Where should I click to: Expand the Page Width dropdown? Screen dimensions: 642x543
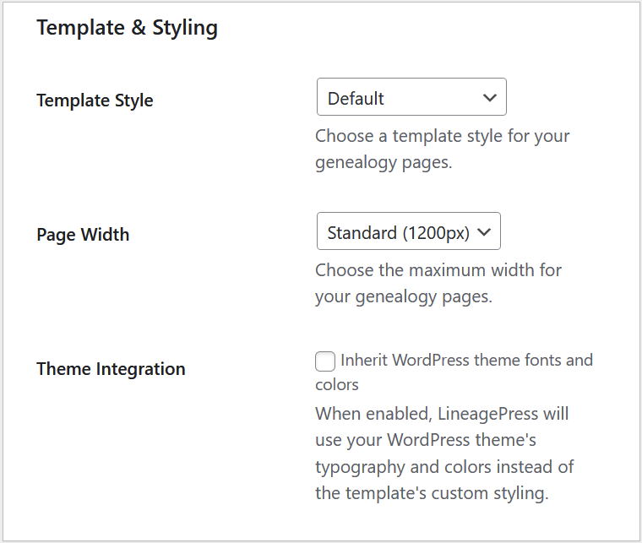[x=408, y=231]
